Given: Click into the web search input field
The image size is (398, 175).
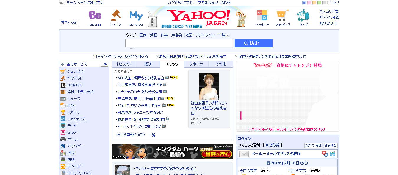Looking at the screenshot, I should pyautogui.click(x=179, y=43).
